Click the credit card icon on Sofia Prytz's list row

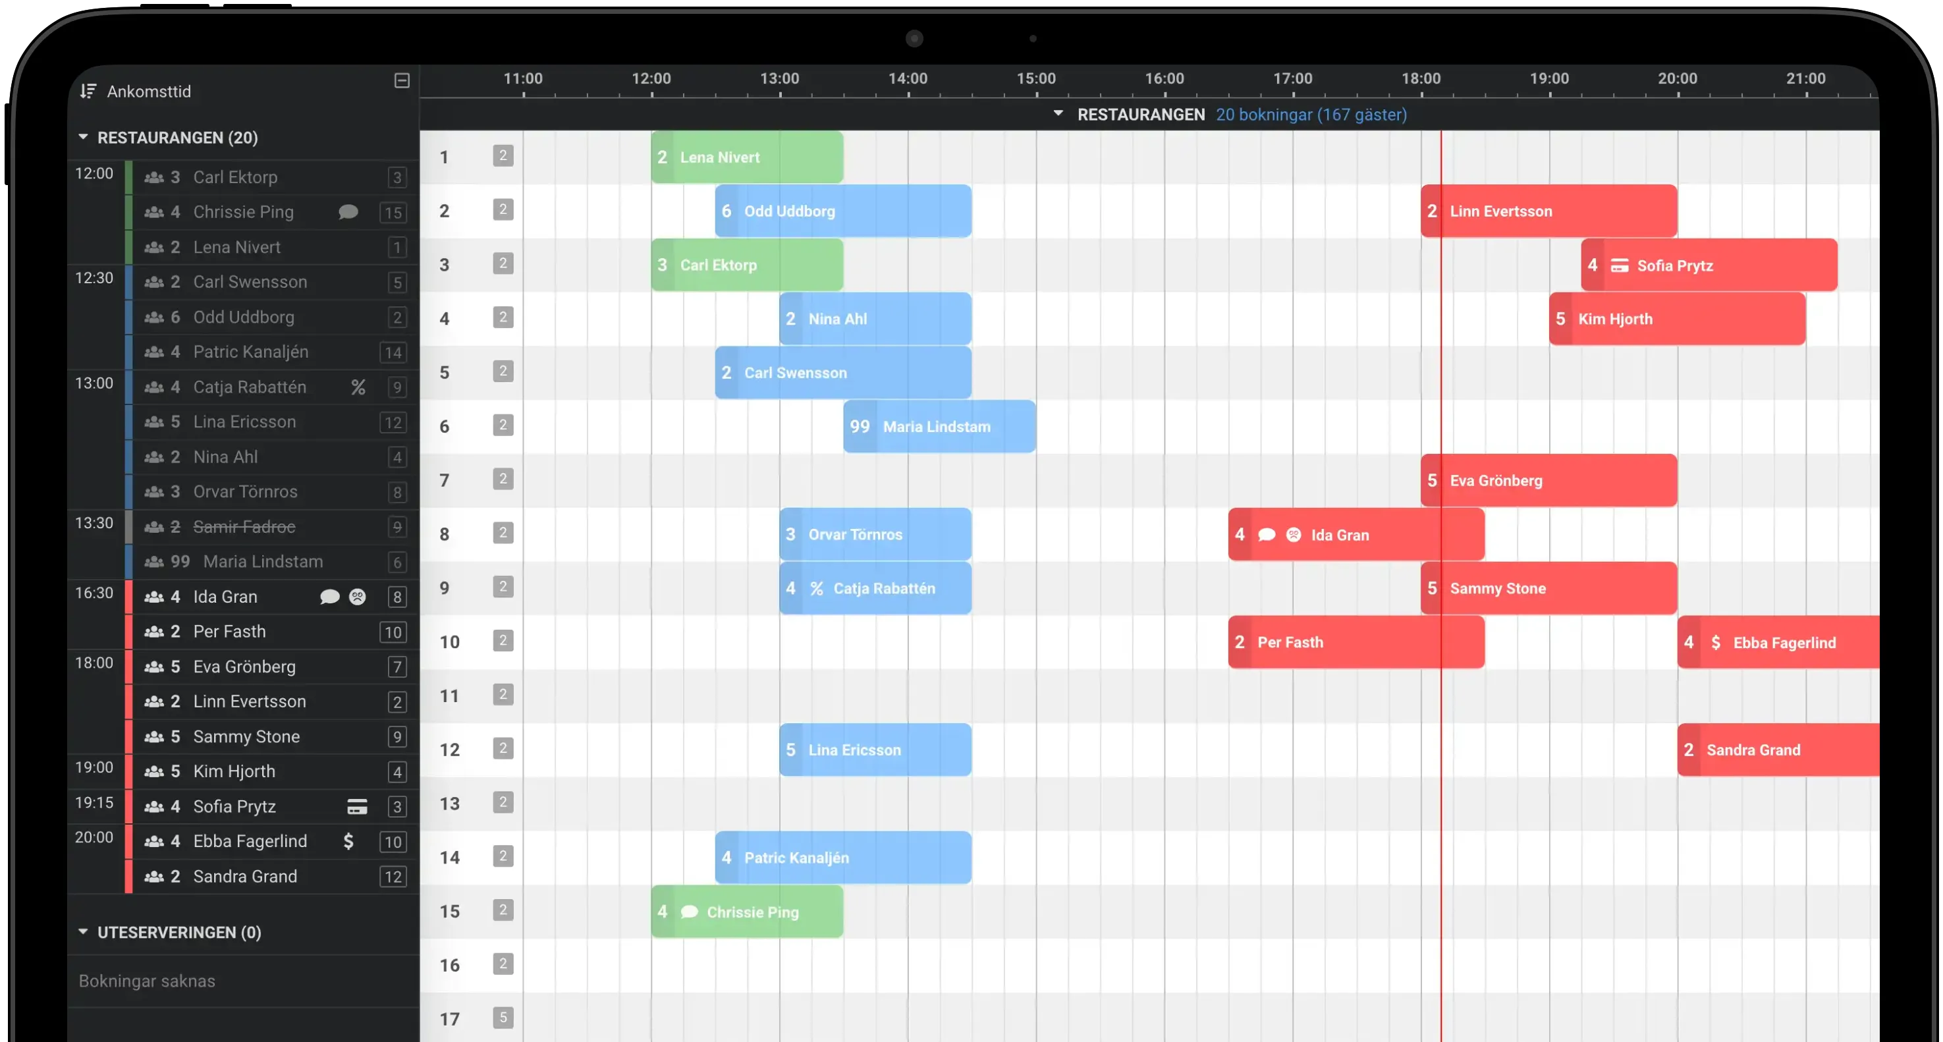357,807
